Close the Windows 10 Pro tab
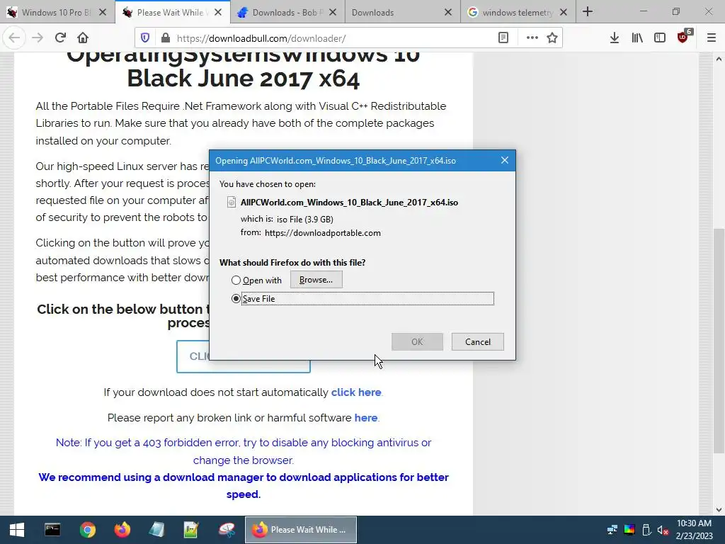This screenshot has width=725, height=544. (x=103, y=13)
